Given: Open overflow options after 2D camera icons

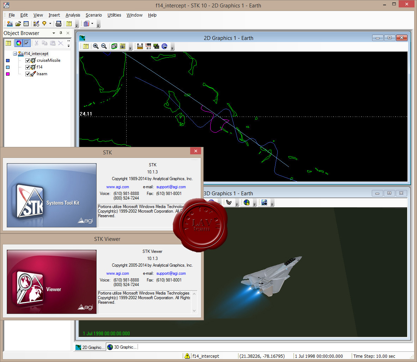Looking at the screenshot, I should click(x=130, y=47).
